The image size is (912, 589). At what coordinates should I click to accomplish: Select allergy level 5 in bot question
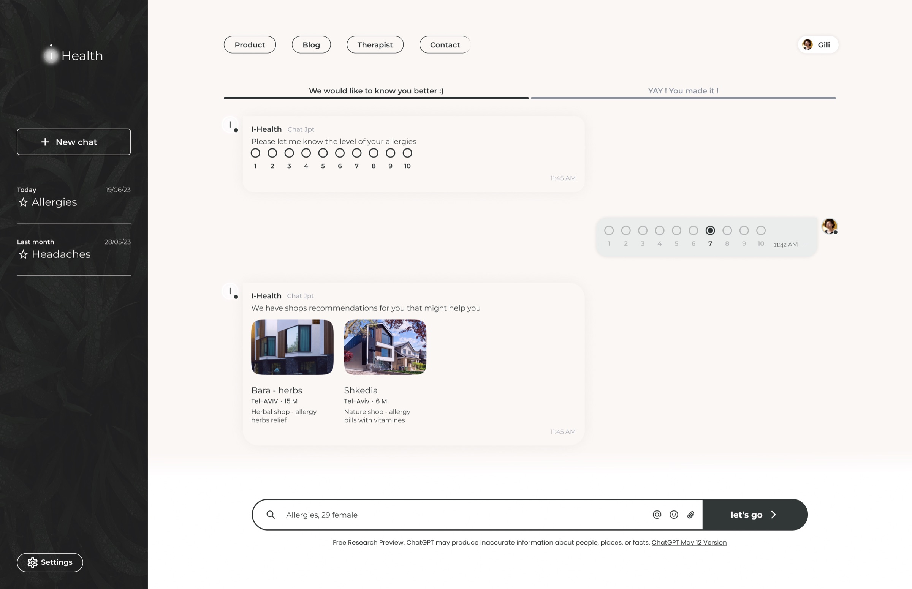pos(323,153)
